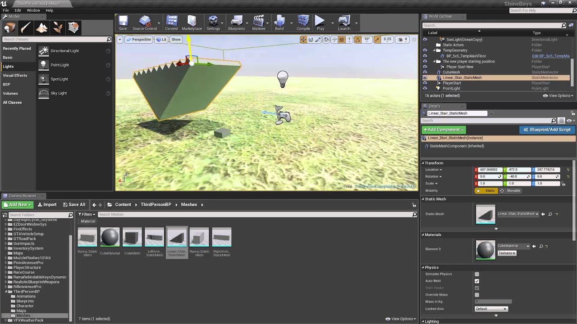
Task: Open Source Control toolbar button
Action: (145, 23)
